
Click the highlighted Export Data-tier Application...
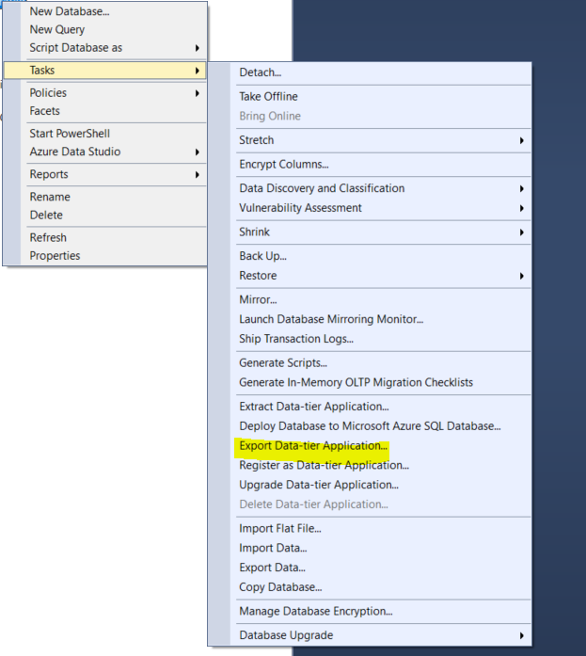pos(370,445)
